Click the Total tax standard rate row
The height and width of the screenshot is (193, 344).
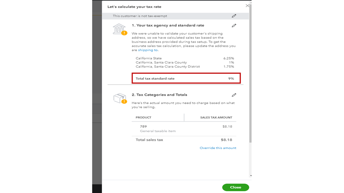pyautogui.click(x=186, y=78)
